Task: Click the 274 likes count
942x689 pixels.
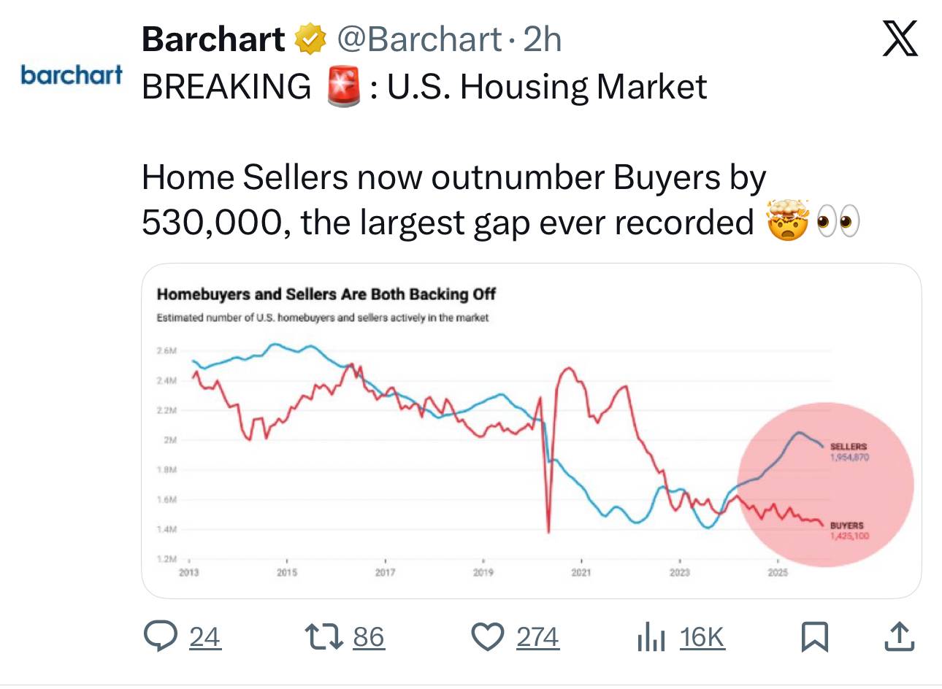Action: tap(537, 637)
